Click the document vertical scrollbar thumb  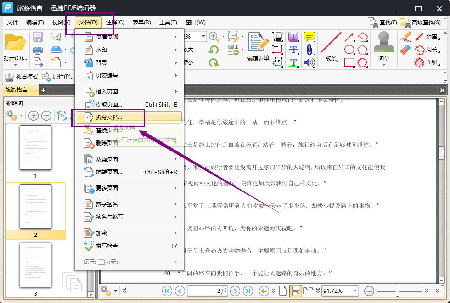tap(442, 153)
